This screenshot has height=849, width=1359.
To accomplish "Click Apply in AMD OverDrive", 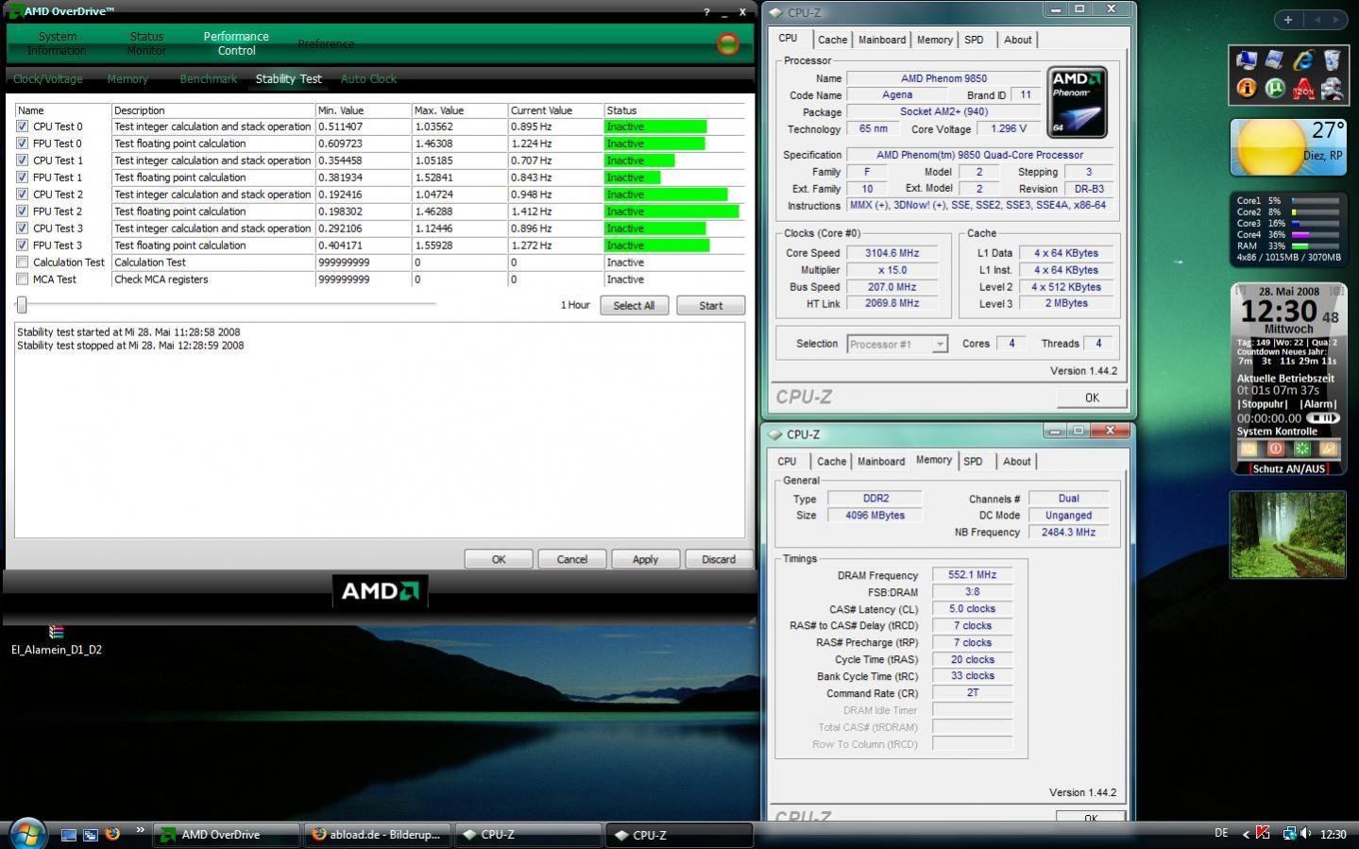I will [x=645, y=559].
